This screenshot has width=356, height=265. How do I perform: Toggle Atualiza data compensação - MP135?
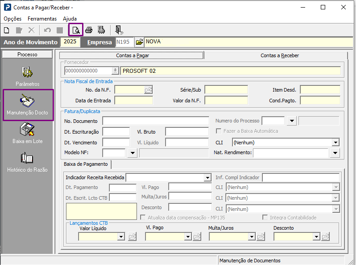[143, 218]
